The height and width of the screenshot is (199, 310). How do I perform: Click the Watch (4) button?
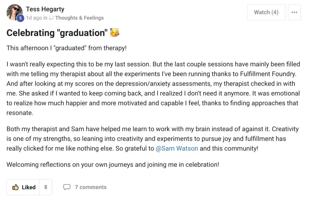coord(266,12)
